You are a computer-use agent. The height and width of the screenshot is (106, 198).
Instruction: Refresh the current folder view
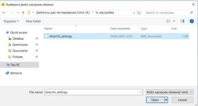139,13
